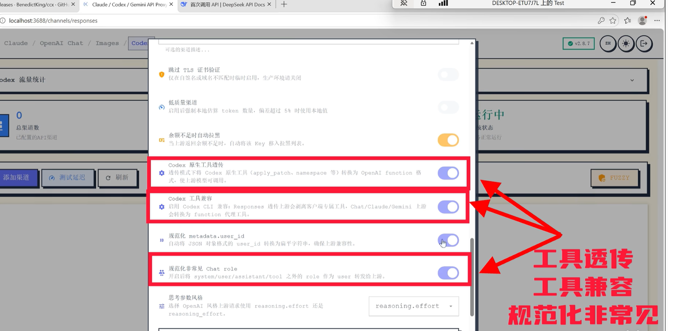
Task: Open the reasoning.effort style dropdown
Action: pos(414,306)
